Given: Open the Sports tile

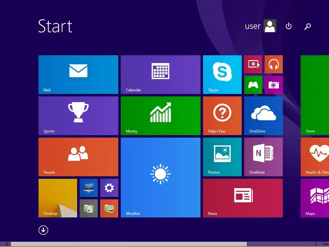Looking at the screenshot, I should (x=78, y=116).
